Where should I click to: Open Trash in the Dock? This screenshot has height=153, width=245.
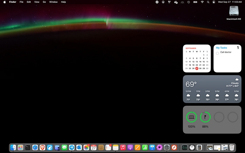click(x=232, y=147)
